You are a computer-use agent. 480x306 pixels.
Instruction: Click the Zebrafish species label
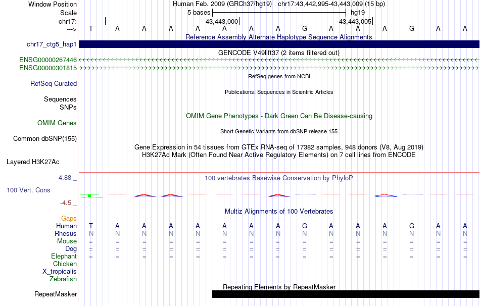pos(63,279)
